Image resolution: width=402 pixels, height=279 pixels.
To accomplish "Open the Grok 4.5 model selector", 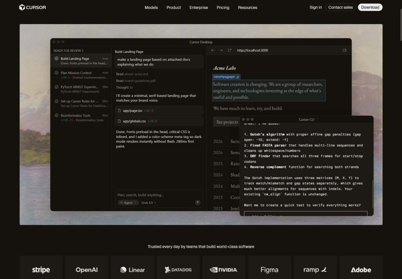I will click(x=149, y=202).
